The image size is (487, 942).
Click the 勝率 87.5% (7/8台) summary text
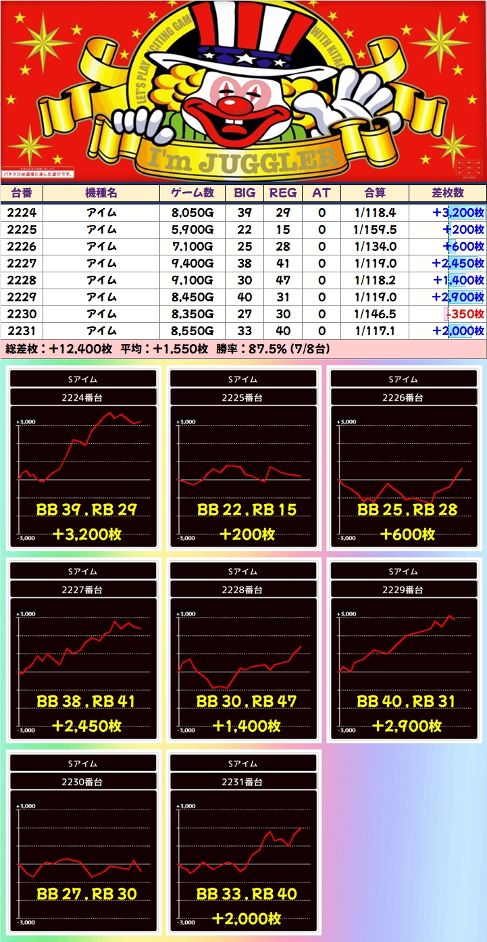pos(273,349)
